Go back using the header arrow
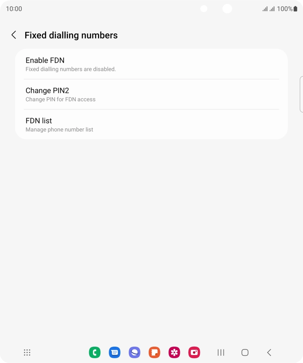Image resolution: width=303 pixels, height=363 pixels. pyautogui.click(x=14, y=35)
